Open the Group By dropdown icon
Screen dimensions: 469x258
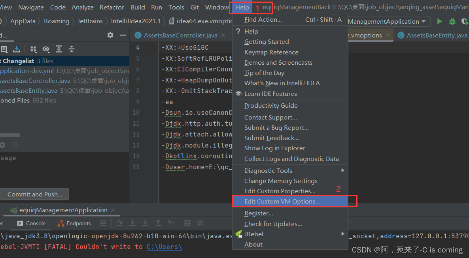click(34, 49)
